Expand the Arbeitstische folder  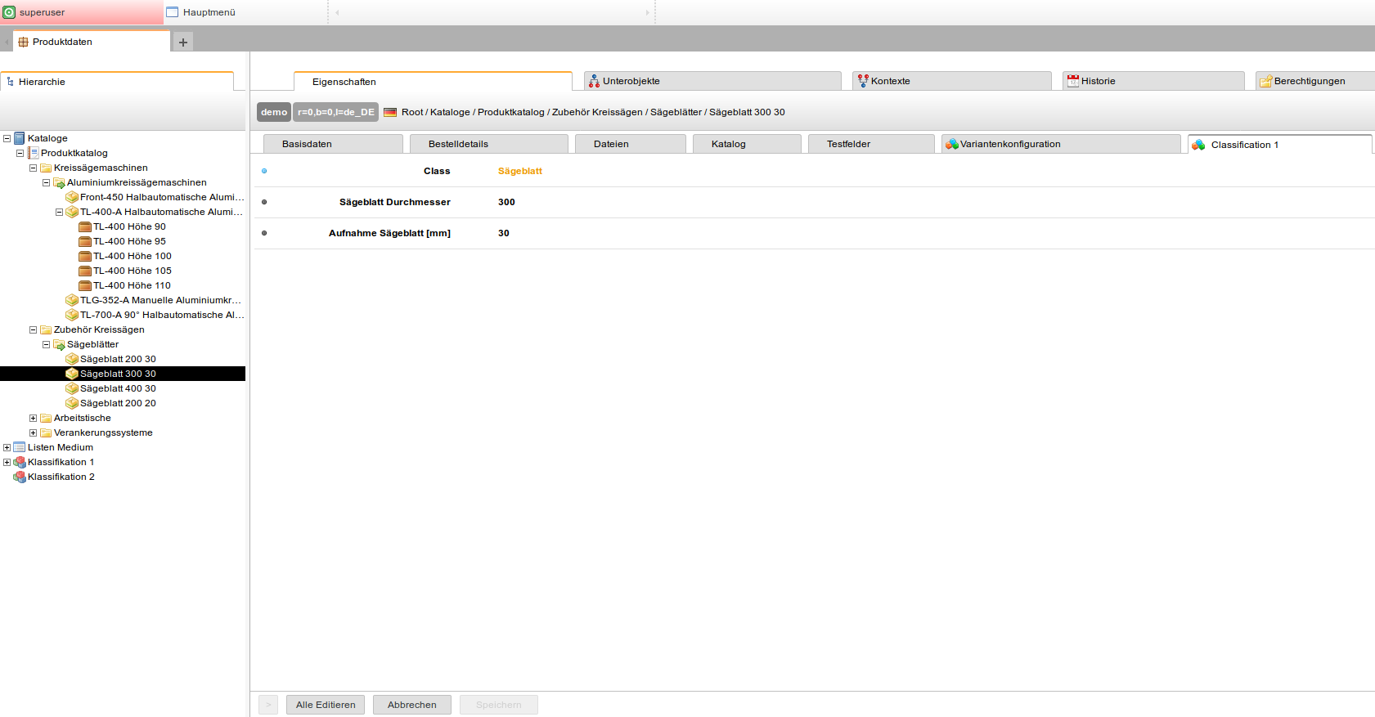34,419
